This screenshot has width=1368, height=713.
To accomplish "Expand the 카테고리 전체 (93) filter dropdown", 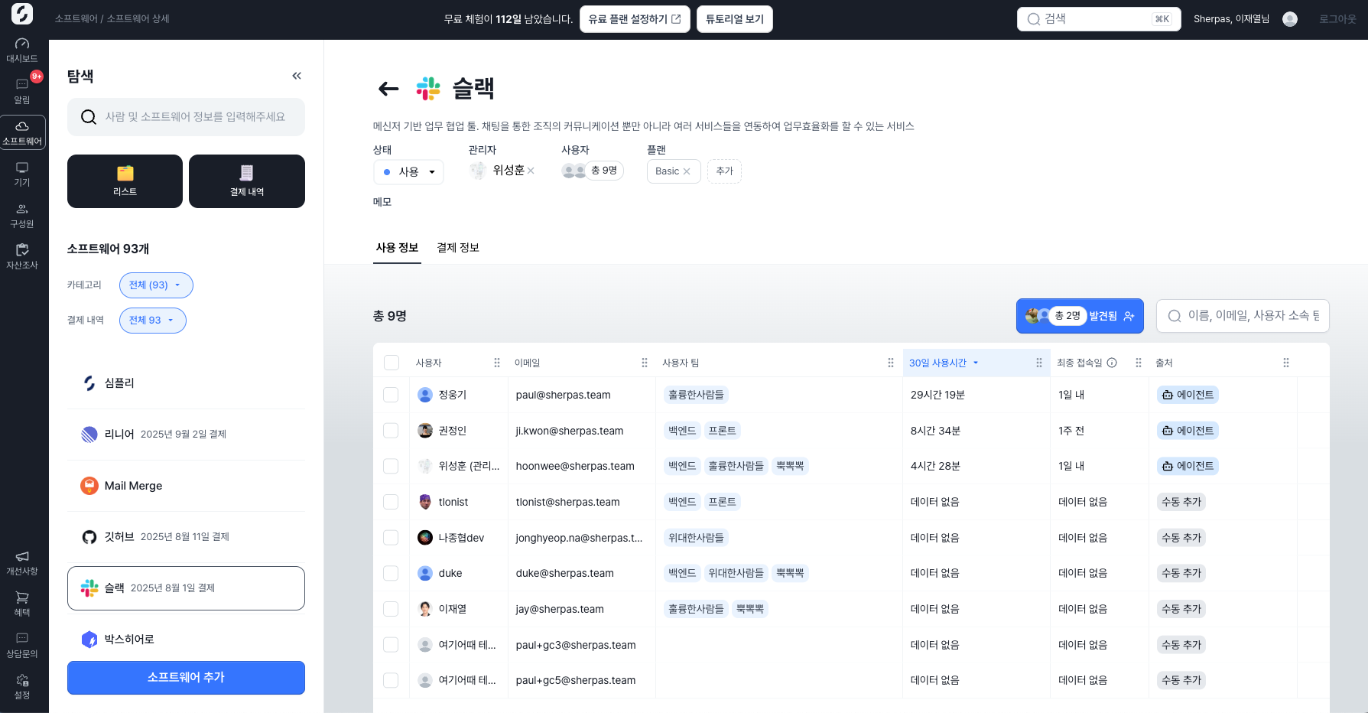I will coord(156,285).
